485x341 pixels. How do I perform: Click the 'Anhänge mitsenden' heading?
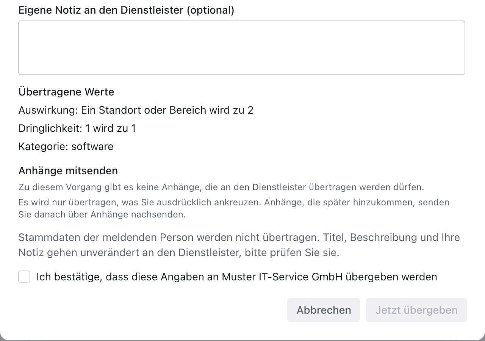click(x=68, y=171)
